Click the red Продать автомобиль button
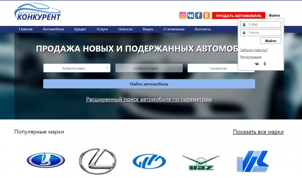Viewport: 302px width, 178px height. tap(239, 15)
